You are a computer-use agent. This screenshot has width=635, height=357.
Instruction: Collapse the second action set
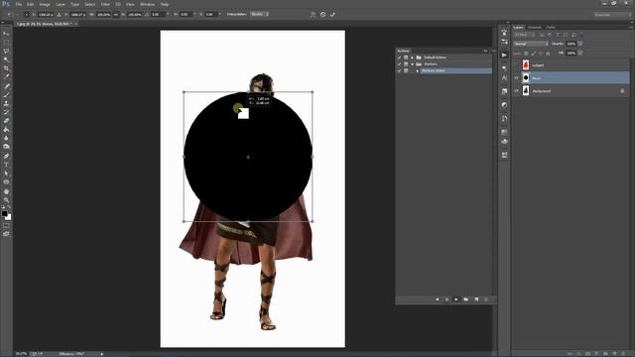[413, 63]
